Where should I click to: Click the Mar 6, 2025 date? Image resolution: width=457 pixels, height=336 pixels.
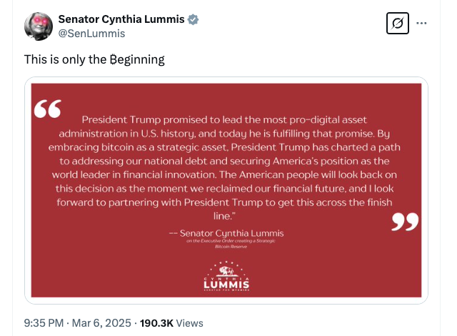coord(102,322)
